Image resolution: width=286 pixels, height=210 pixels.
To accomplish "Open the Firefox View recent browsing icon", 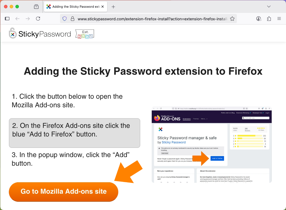I will pyautogui.click(x=36, y=7).
